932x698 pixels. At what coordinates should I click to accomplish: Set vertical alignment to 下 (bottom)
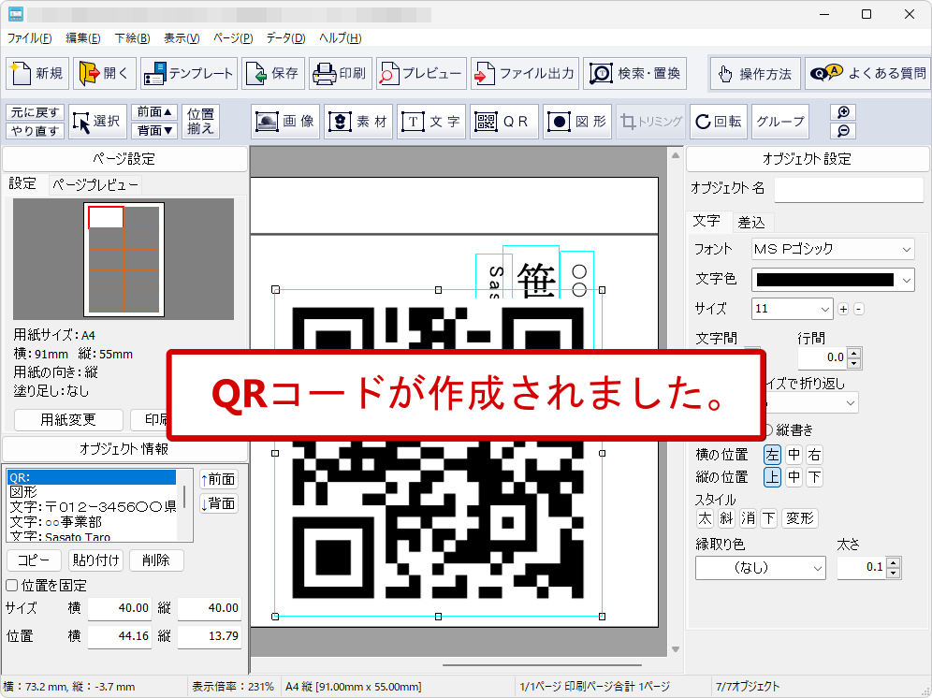click(x=814, y=477)
